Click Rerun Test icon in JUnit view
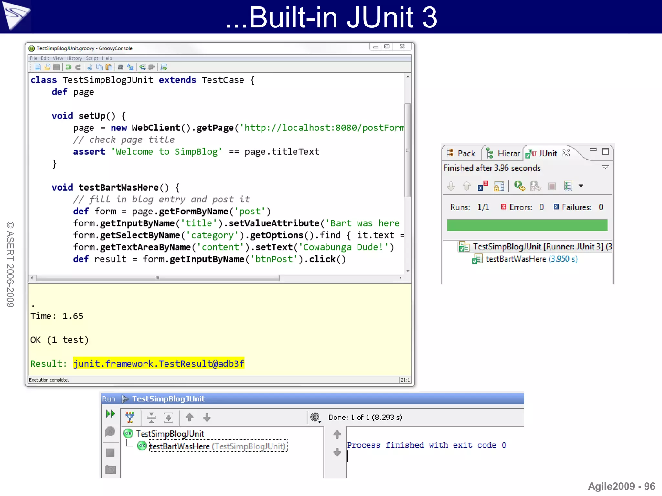This screenshot has height=496, width=662. click(x=519, y=186)
